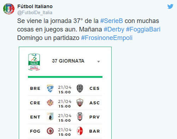Select the Foggia team crest
The height and width of the screenshot is (139, 177).
pyautogui.click(x=50, y=131)
